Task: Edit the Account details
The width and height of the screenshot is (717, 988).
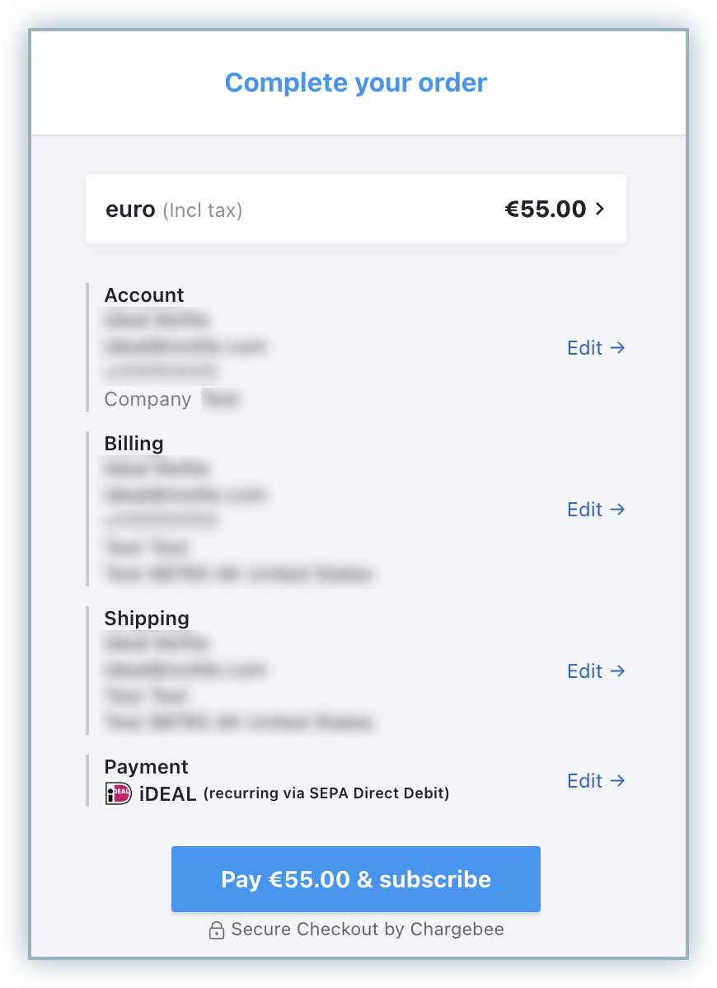Action: tap(585, 348)
